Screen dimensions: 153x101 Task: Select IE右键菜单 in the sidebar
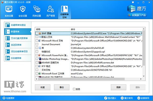point(18,58)
